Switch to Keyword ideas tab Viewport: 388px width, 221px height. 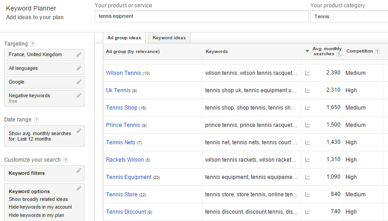coord(169,38)
